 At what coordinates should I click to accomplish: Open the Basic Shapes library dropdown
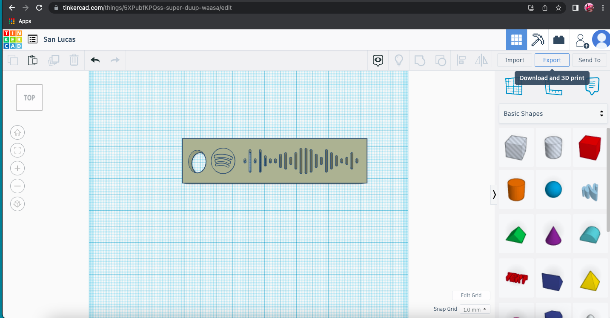pos(553,114)
